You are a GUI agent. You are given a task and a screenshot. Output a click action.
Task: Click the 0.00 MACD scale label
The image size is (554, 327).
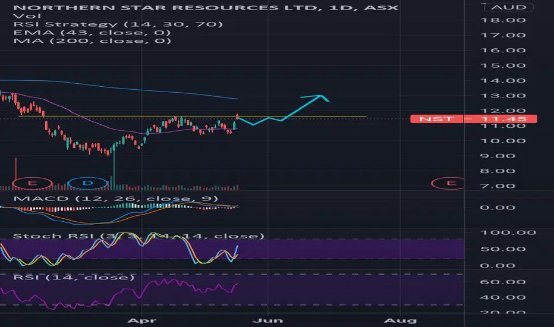498,207
